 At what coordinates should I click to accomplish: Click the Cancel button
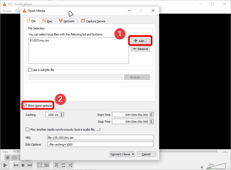(x=146, y=154)
